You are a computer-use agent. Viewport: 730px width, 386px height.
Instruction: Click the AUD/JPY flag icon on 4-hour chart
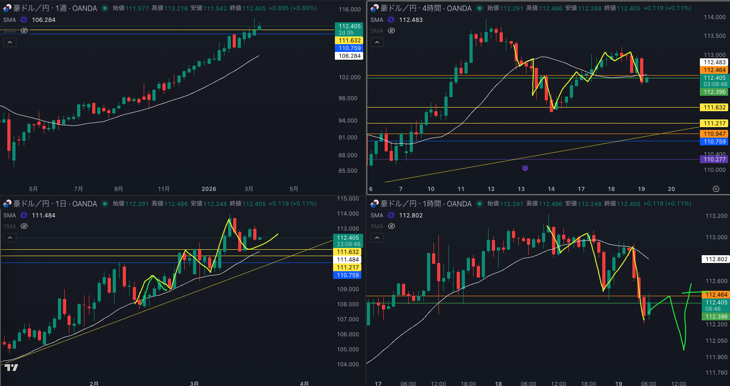[x=374, y=8]
